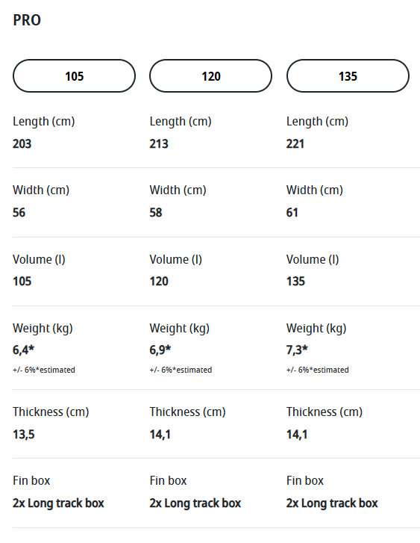Click thickness value 13,5

tap(24, 434)
